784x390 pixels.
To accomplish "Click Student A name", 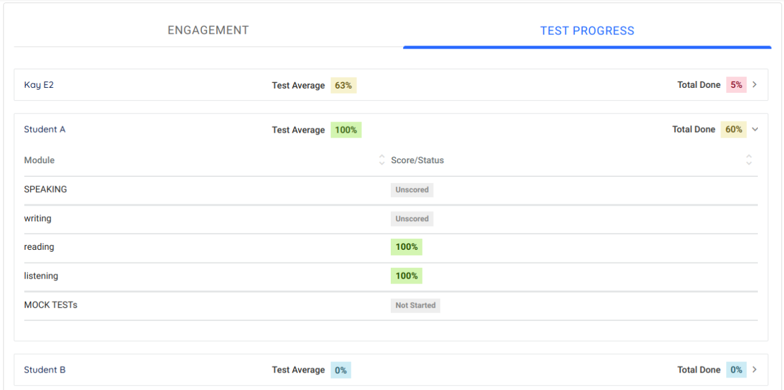I will pyautogui.click(x=44, y=130).
